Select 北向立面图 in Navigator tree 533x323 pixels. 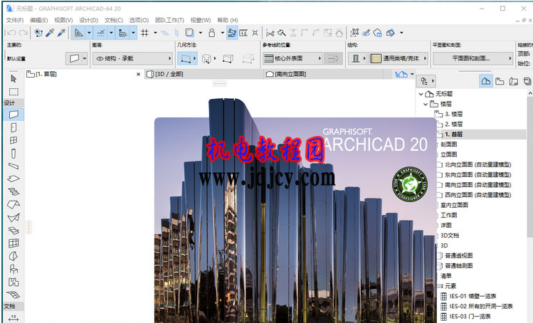coord(478,164)
